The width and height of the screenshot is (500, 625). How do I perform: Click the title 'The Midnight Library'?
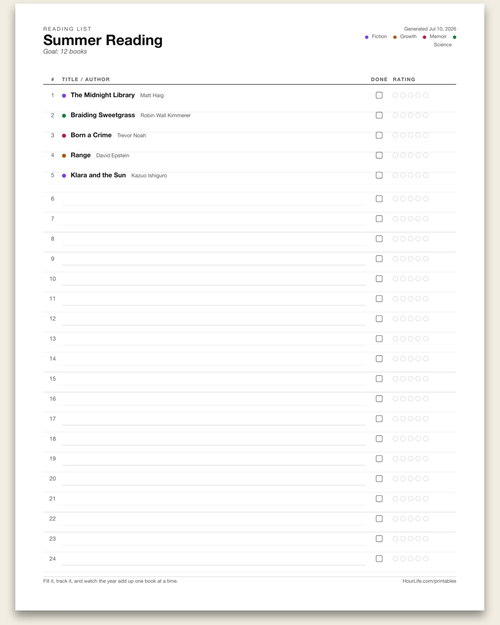(102, 95)
